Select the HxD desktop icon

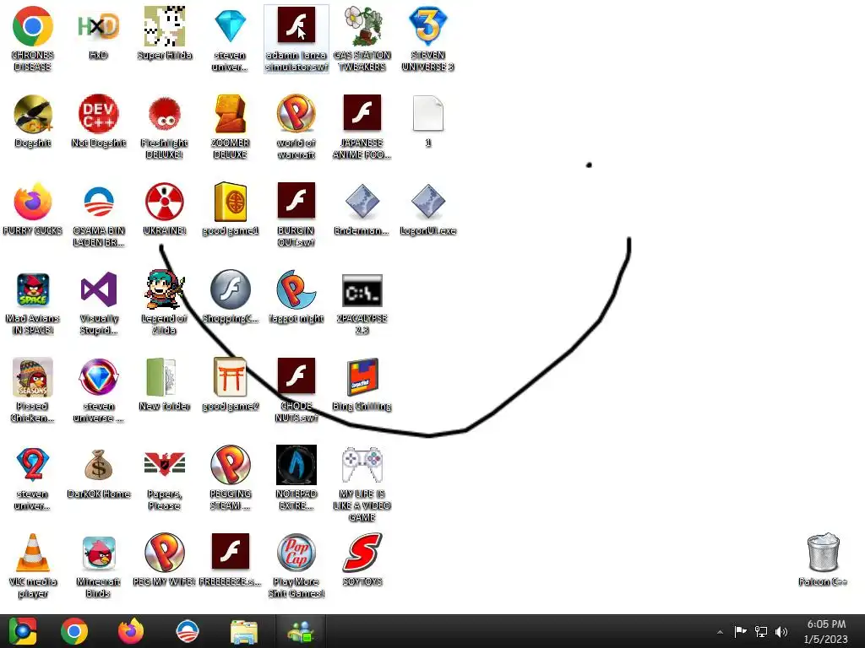[98, 26]
